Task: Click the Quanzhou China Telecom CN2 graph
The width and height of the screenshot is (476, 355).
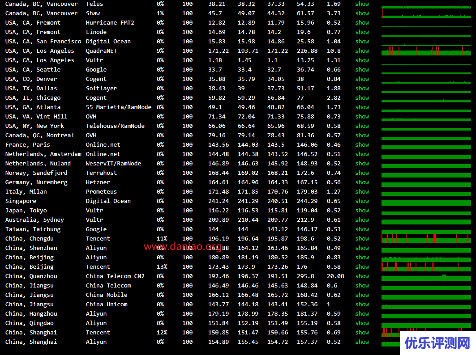Action: (x=426, y=277)
